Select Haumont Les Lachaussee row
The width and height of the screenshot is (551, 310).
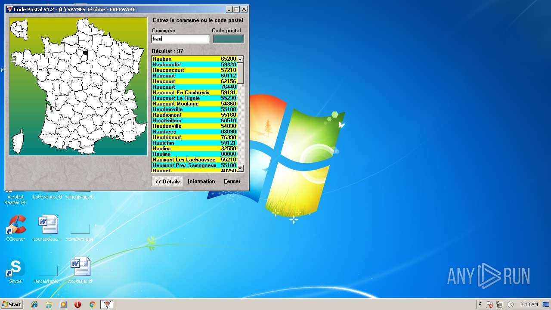(194, 160)
